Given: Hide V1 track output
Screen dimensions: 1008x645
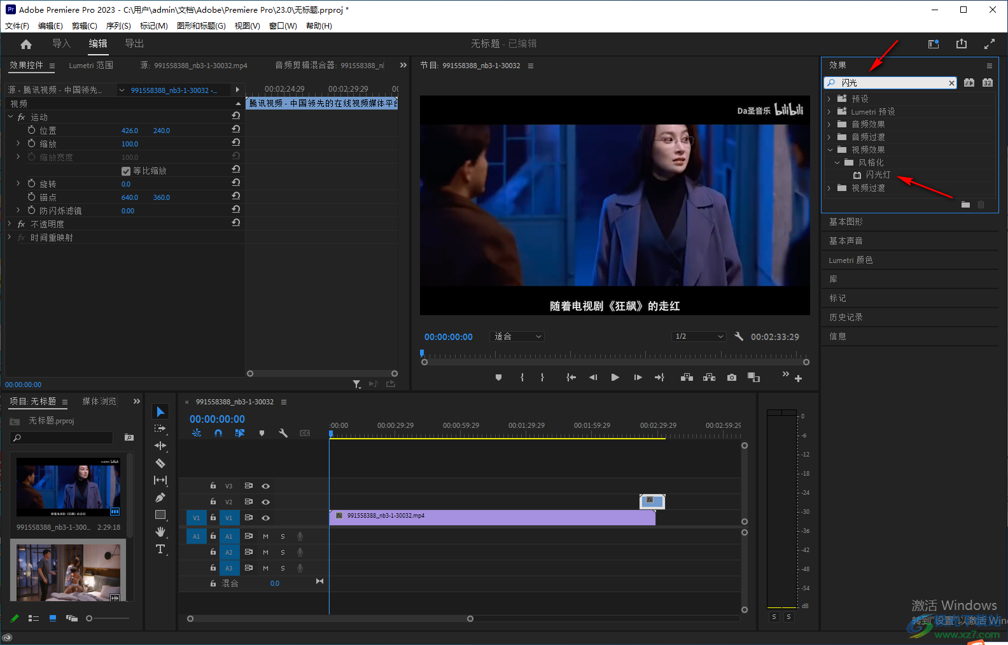Looking at the screenshot, I should [x=266, y=518].
